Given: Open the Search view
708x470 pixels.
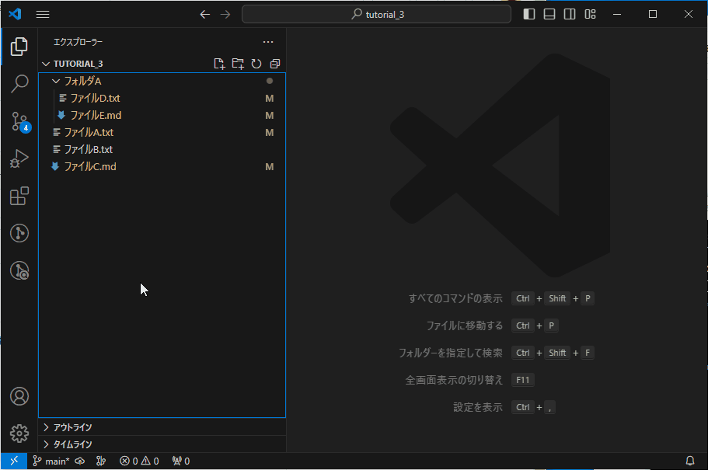Looking at the screenshot, I should click(19, 84).
